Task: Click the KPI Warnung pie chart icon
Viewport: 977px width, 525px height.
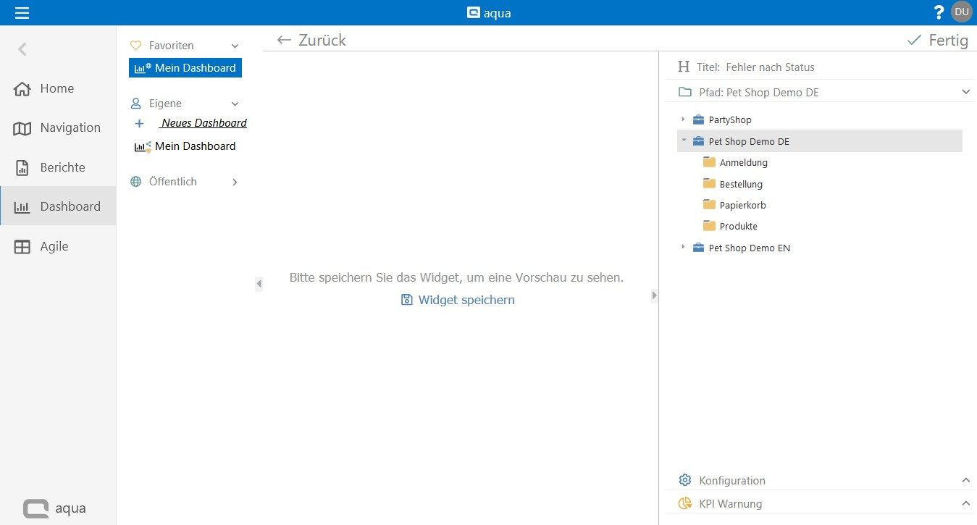Action: [x=684, y=503]
